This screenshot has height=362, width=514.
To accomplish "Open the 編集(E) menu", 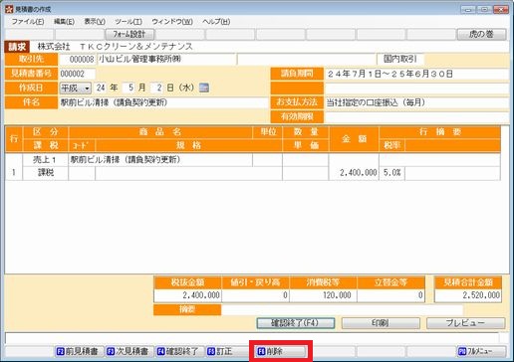I will pos(64,22).
